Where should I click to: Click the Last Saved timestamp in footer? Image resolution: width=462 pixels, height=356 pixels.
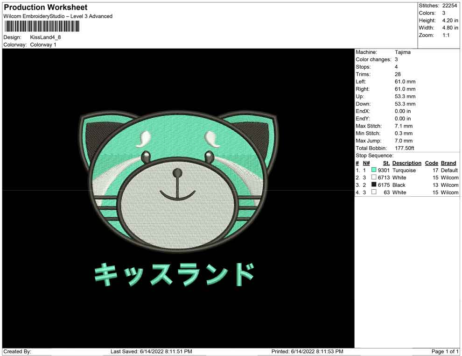point(151,351)
